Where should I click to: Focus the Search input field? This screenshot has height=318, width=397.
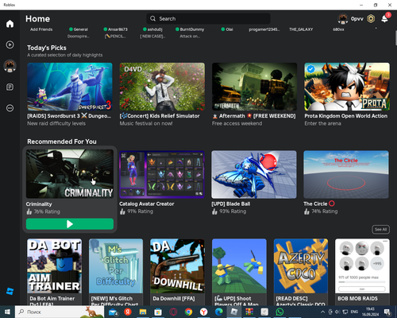pos(208,18)
